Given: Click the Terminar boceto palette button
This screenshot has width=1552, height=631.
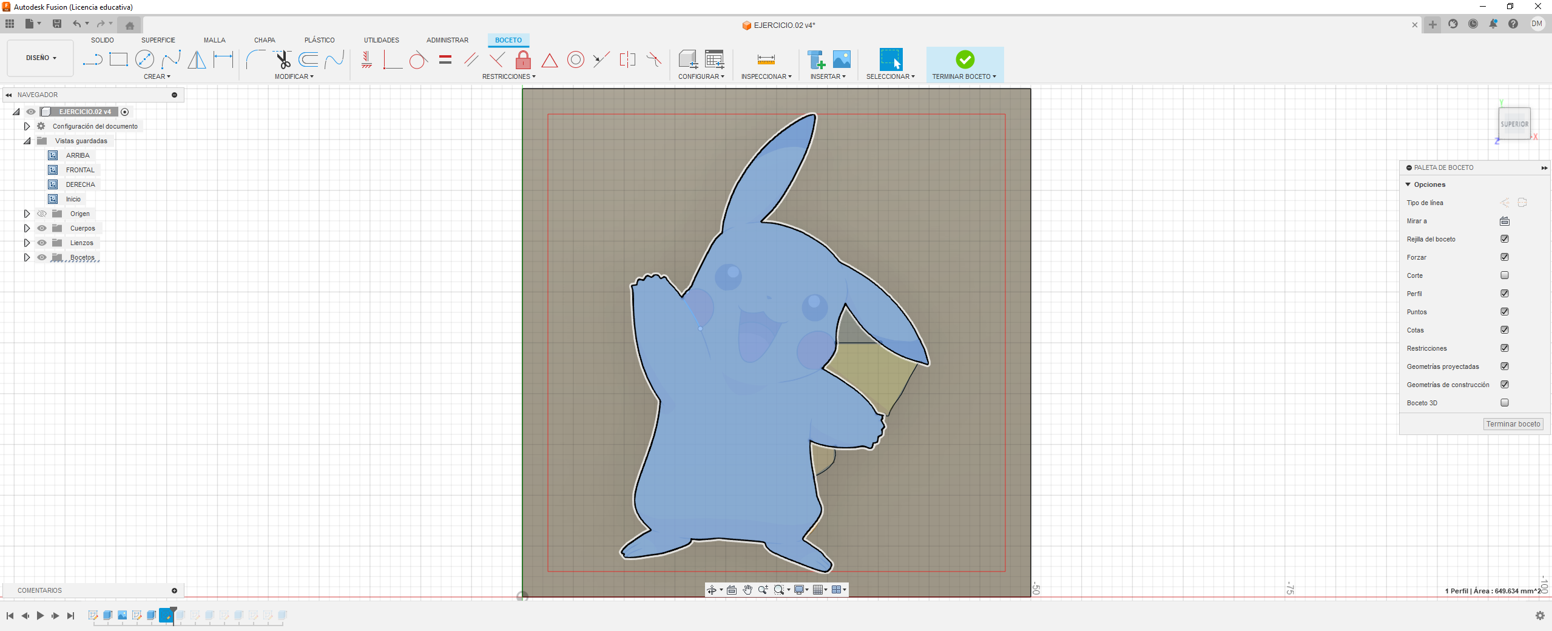Looking at the screenshot, I should [1513, 424].
